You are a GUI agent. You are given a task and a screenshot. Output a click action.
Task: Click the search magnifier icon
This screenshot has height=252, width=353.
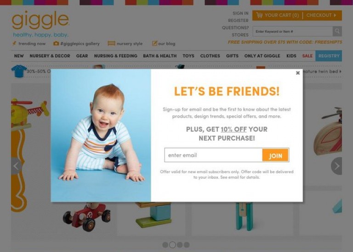(337, 31)
